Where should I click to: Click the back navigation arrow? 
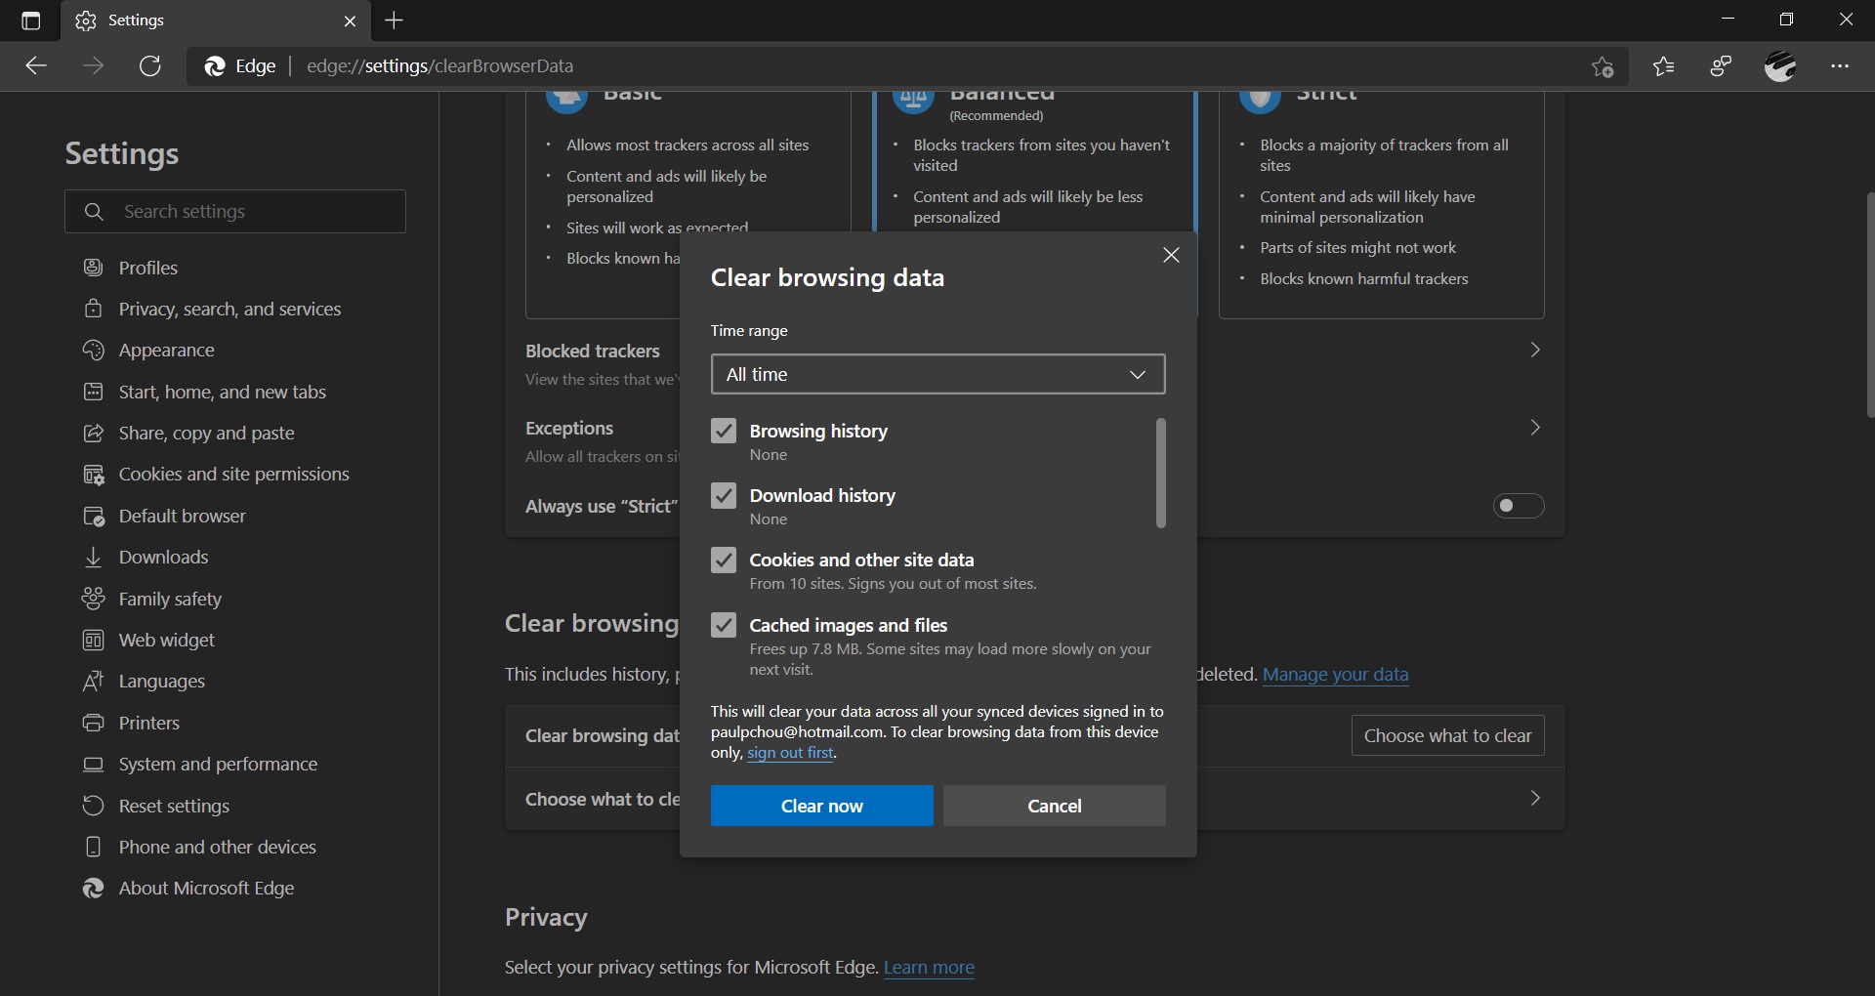pos(35,65)
